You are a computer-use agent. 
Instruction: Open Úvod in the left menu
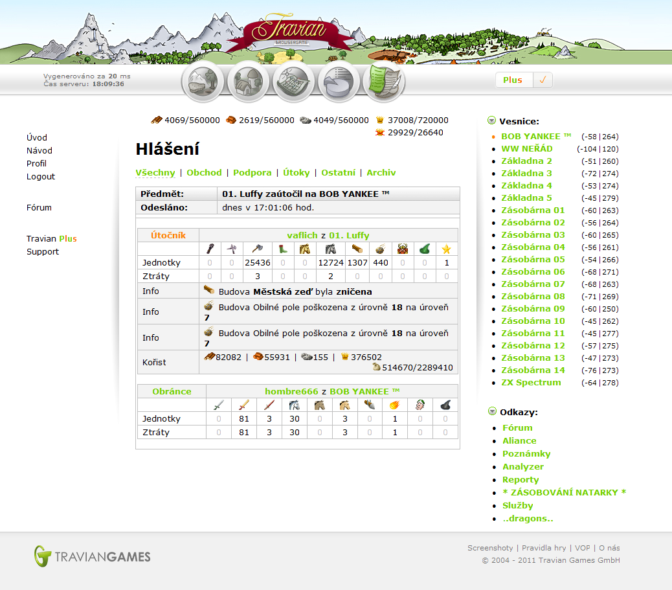point(37,138)
